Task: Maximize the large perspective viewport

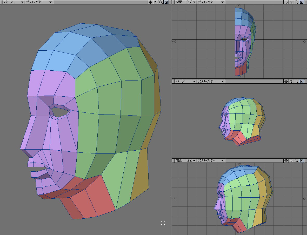Action: (x=166, y=2)
